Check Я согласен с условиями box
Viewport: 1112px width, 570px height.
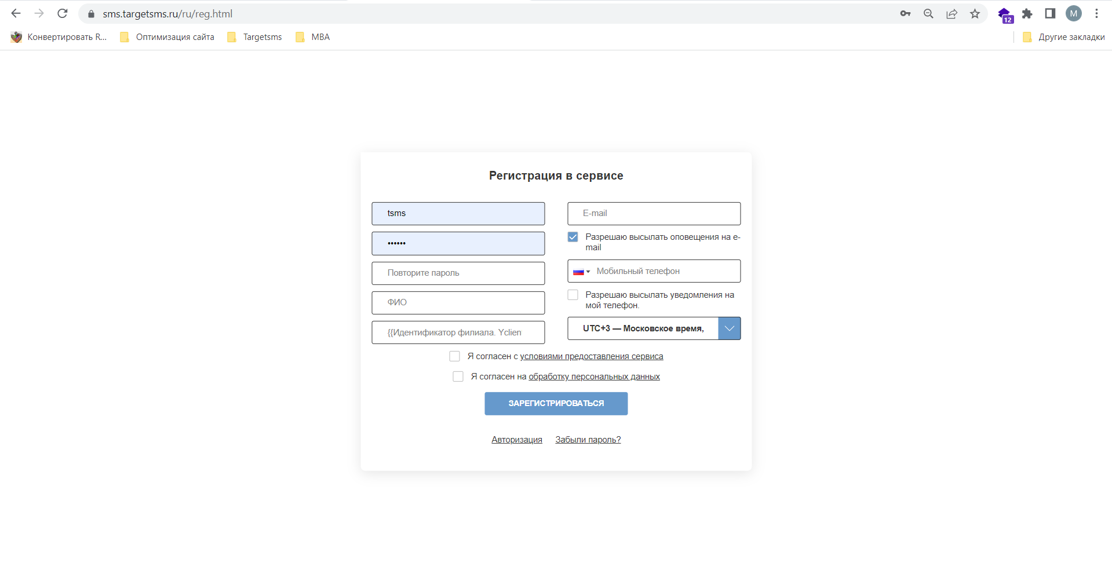455,356
